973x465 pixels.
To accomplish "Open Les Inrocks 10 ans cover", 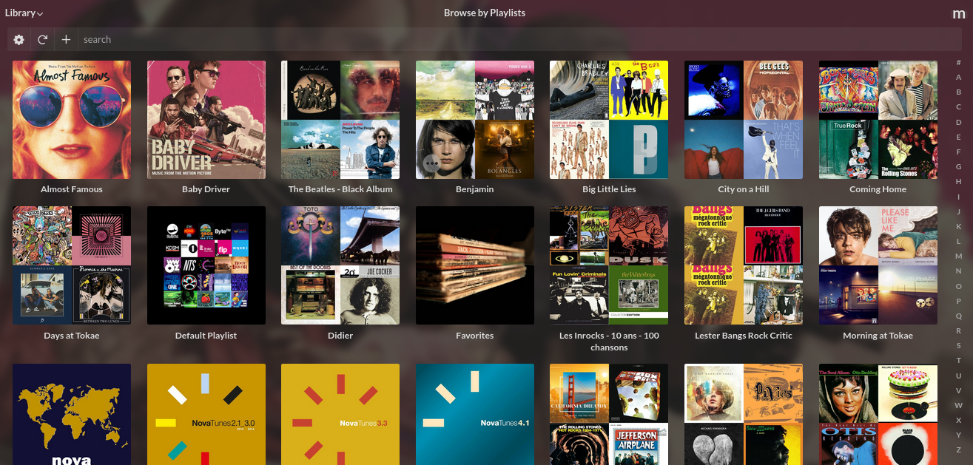I will [609, 265].
